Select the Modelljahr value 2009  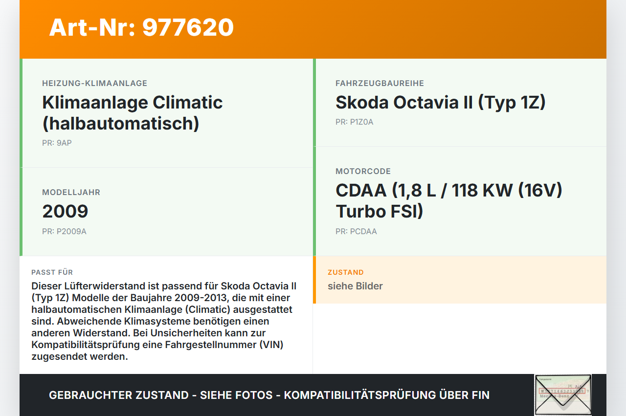pyautogui.click(x=65, y=212)
